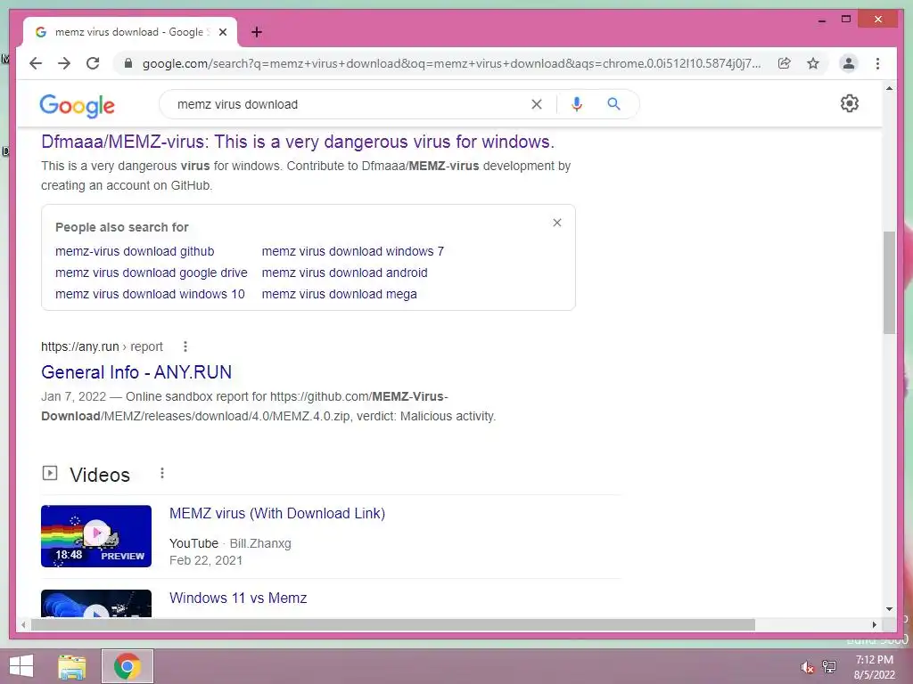Open Windows 11 vs Memz video link
The width and height of the screenshot is (913, 684).
point(238,598)
